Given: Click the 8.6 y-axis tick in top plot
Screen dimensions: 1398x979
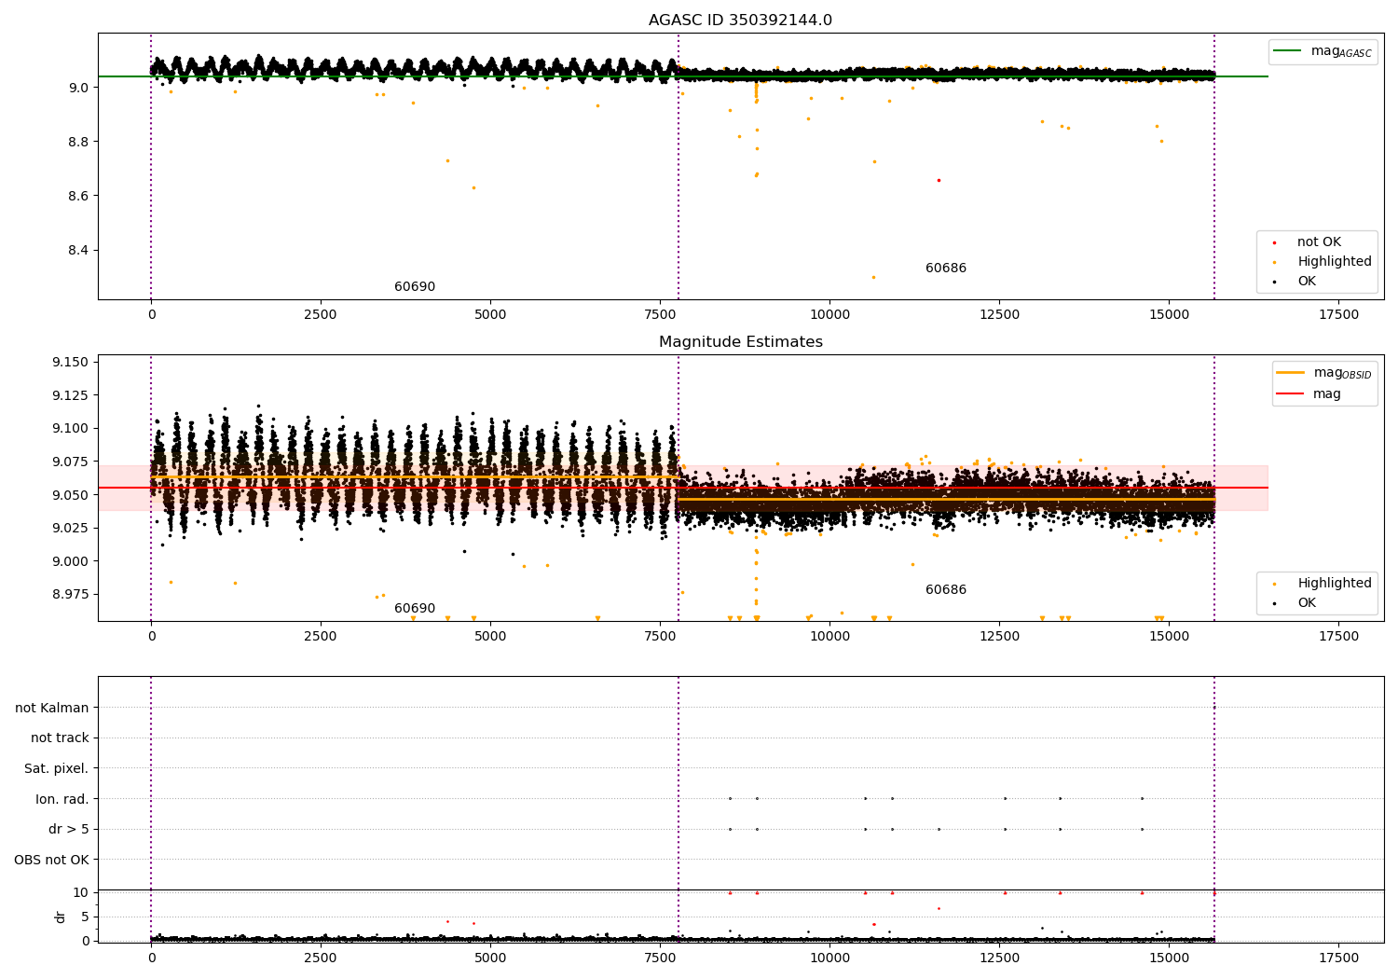Looking at the screenshot, I should tap(78, 196).
